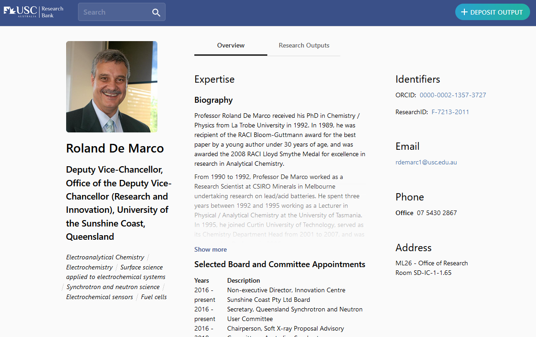The height and width of the screenshot is (337, 536).
Task: Switch to the Research Outputs tab
Action: 304,45
